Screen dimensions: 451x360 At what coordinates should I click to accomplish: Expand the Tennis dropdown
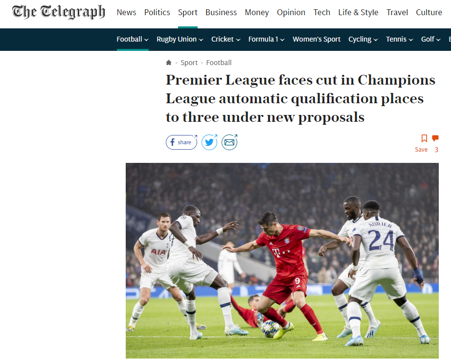[x=400, y=39]
